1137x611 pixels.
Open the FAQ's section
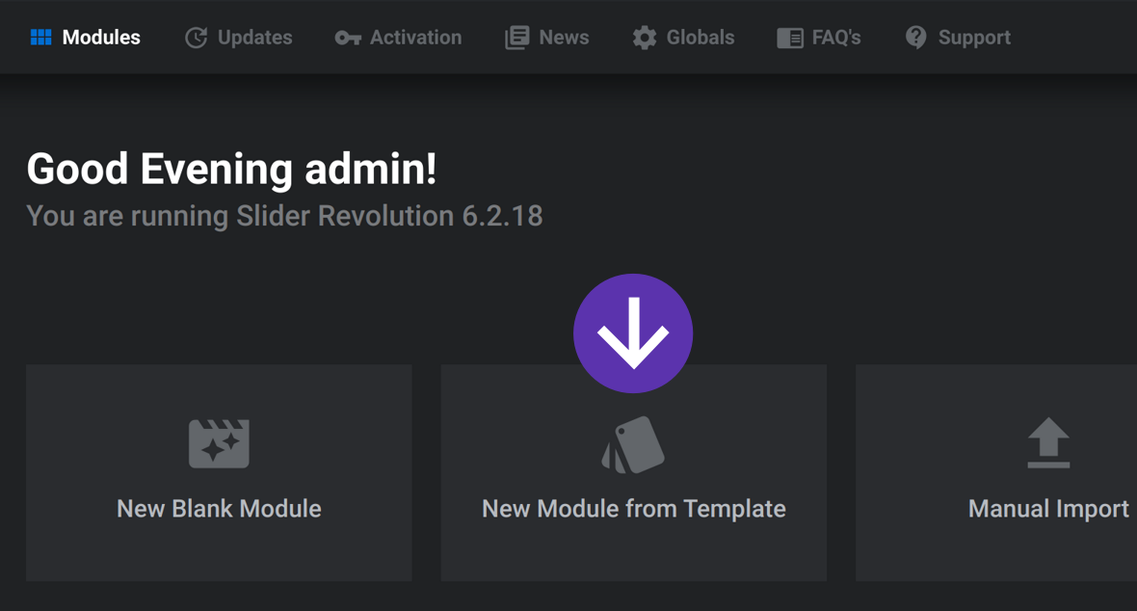(x=819, y=37)
